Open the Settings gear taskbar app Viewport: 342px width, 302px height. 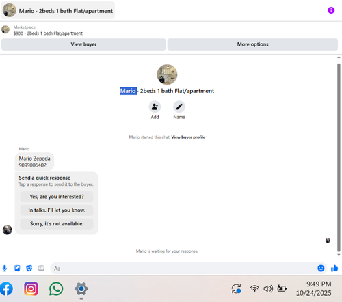[x=81, y=289]
